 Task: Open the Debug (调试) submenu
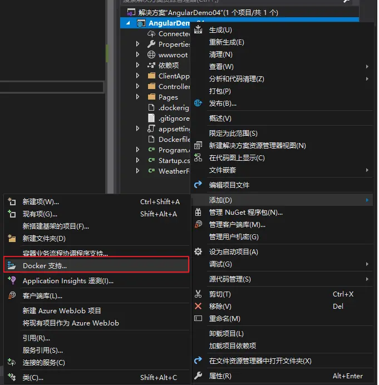282,264
